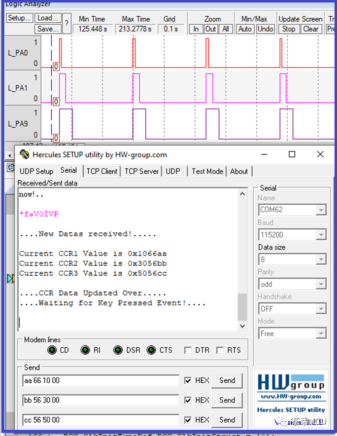
Task: Toggle the DTR checkbox
Action: 188,350
